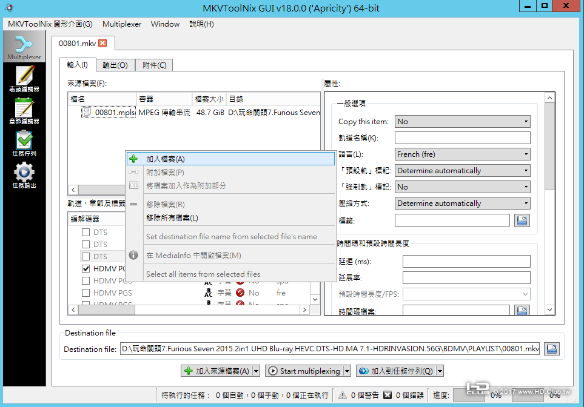Click the 編解碼器 column header
Viewport: 584px width, 407px height.
(x=96, y=219)
